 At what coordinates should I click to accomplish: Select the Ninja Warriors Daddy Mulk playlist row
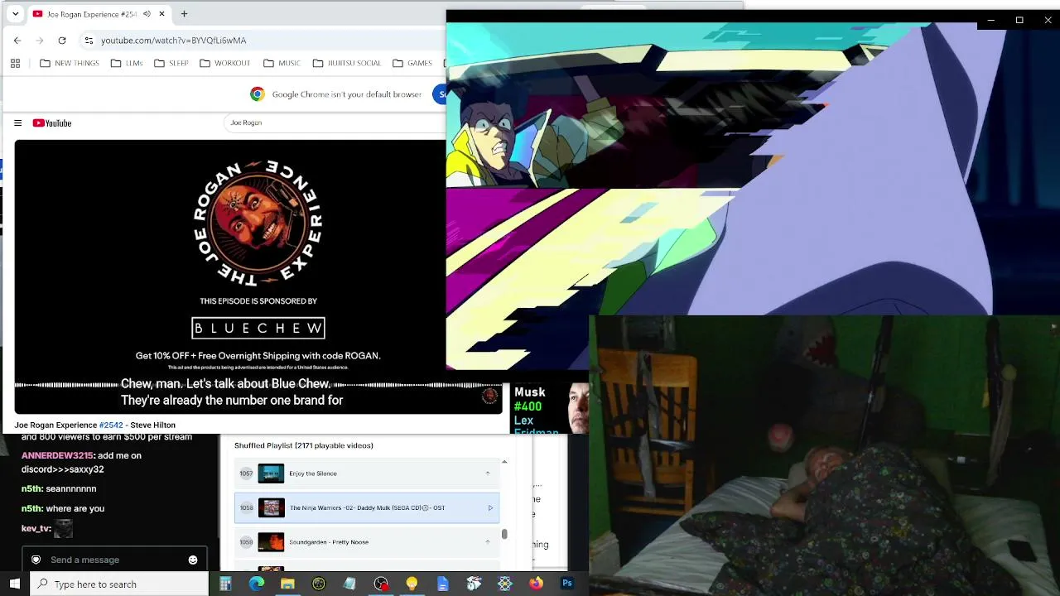coord(367,507)
